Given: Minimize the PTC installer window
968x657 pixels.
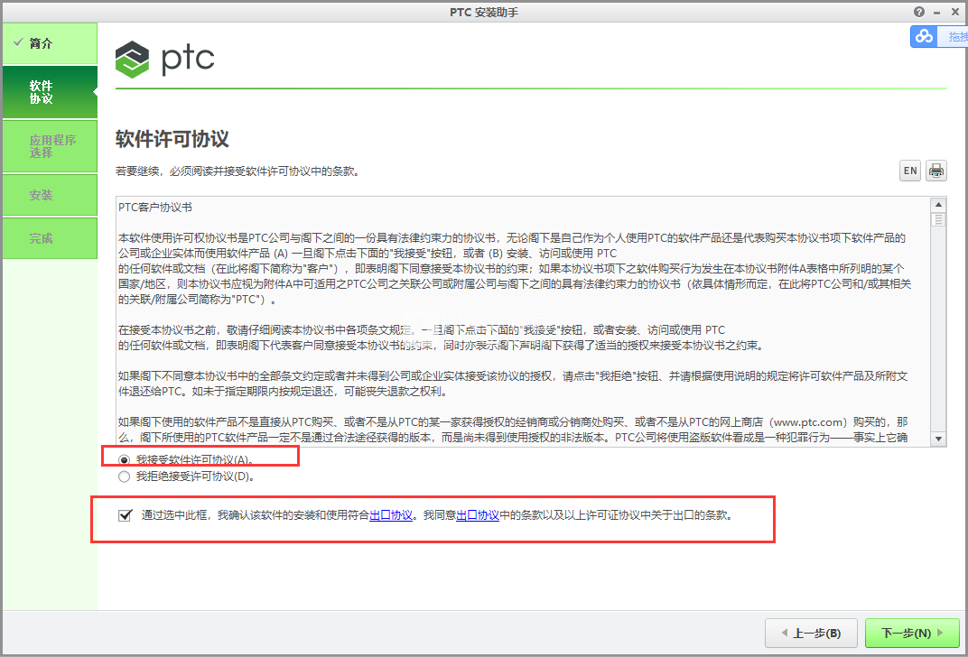Looking at the screenshot, I should 937,13.
